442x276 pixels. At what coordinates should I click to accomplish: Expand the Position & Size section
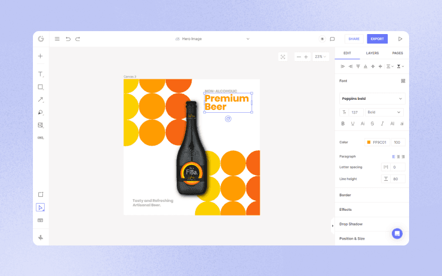pyautogui.click(x=372, y=239)
